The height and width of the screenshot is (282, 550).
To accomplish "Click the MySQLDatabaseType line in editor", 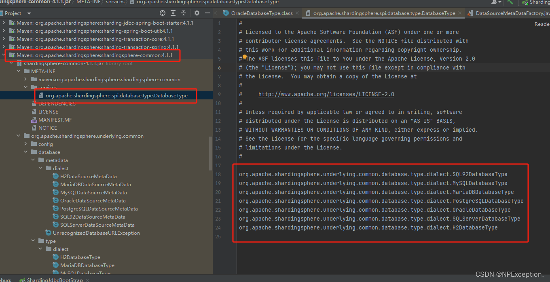I will [373, 183].
